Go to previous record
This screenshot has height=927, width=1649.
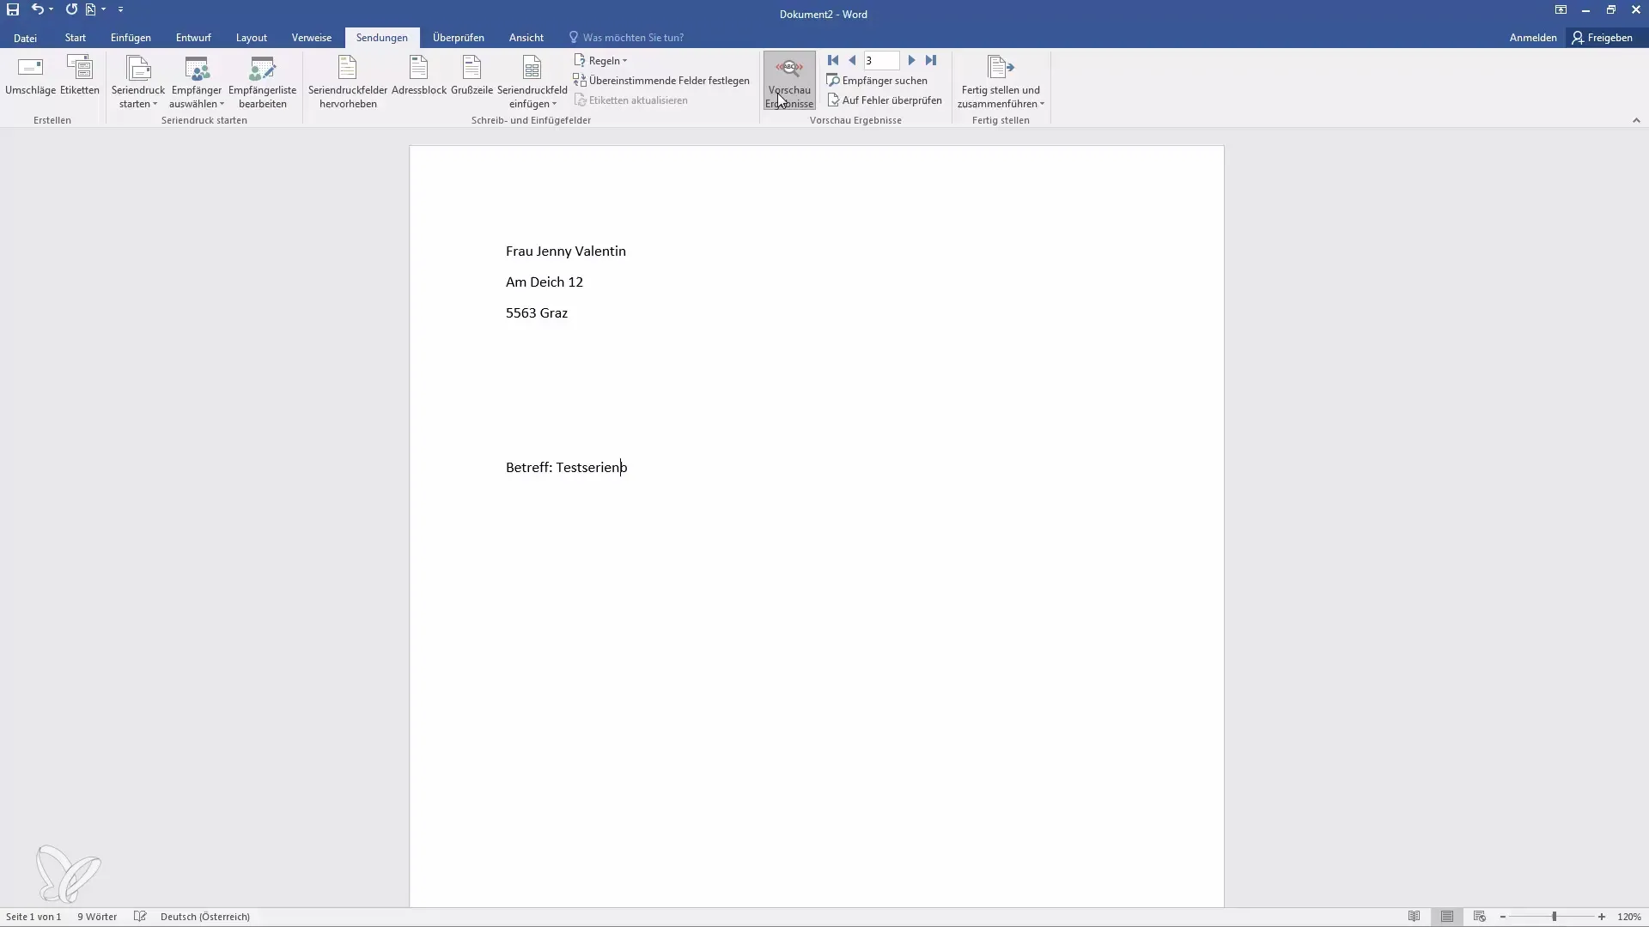coord(852,60)
